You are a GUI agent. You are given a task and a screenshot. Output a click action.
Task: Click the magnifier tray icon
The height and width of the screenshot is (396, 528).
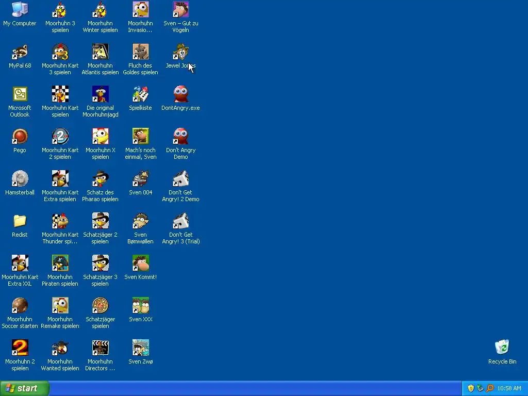tap(490, 388)
